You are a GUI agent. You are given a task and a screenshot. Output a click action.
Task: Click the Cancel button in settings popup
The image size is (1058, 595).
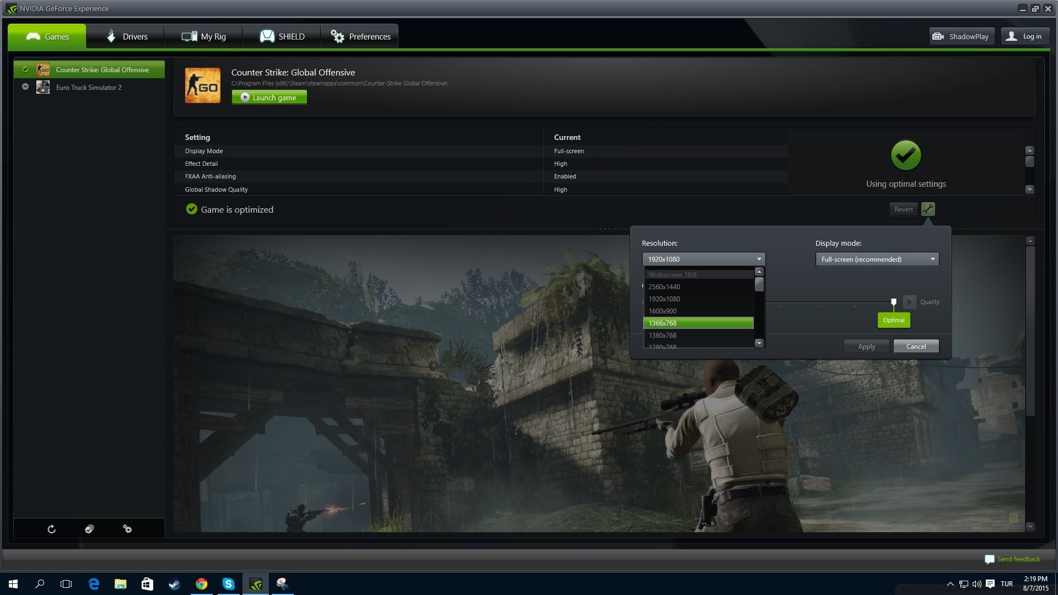pos(916,346)
